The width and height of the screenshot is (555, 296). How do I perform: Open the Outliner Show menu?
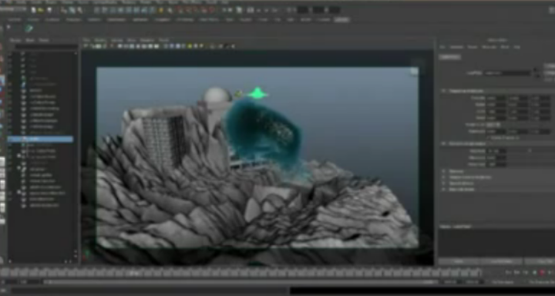pos(30,40)
